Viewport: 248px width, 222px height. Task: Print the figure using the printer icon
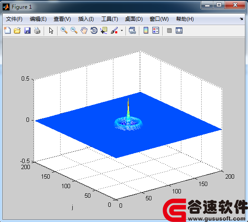[x=37, y=30]
